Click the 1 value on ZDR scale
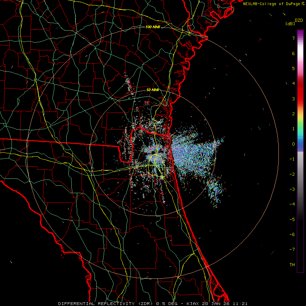This screenshot has height=306, width=306. coord(293,129)
